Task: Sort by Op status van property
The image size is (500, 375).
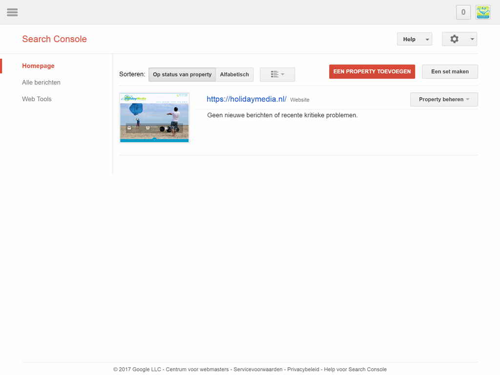Action: coord(182,74)
